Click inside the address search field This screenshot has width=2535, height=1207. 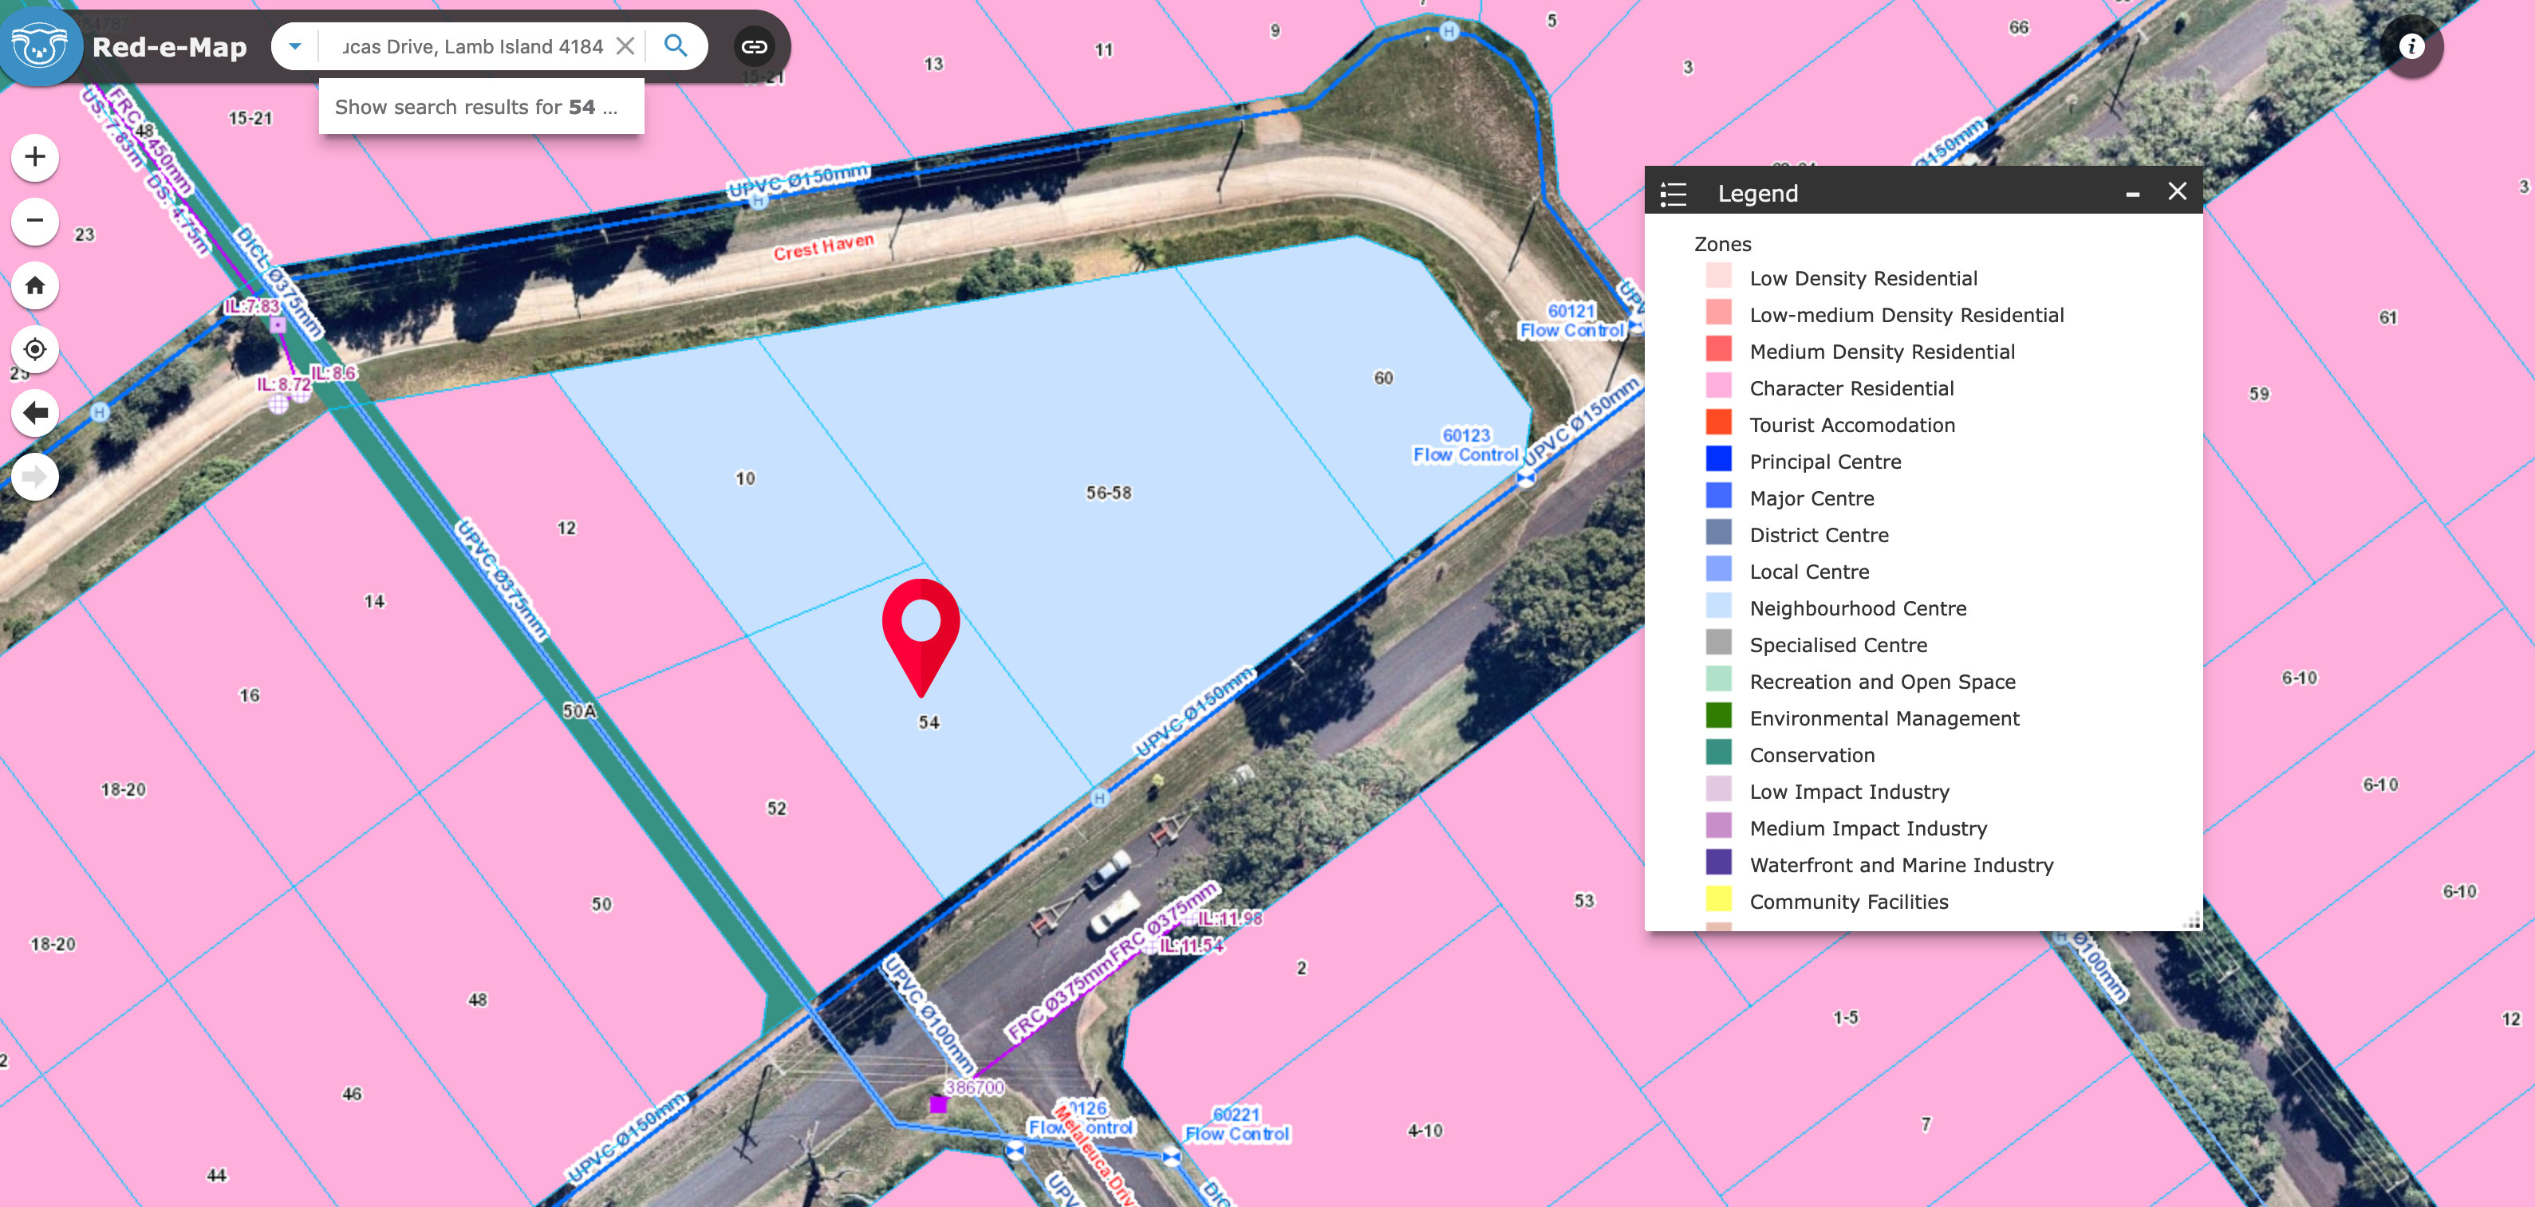472,46
